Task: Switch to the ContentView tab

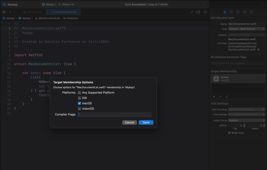Action: click(x=32, y=12)
